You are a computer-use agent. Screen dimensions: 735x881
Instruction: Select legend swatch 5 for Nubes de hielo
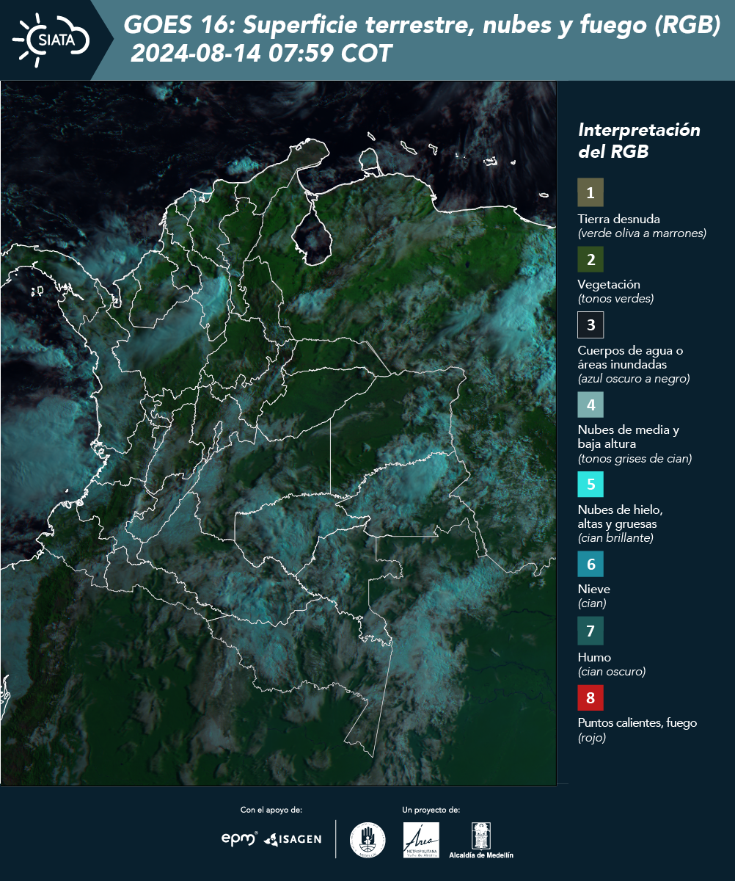(x=590, y=485)
